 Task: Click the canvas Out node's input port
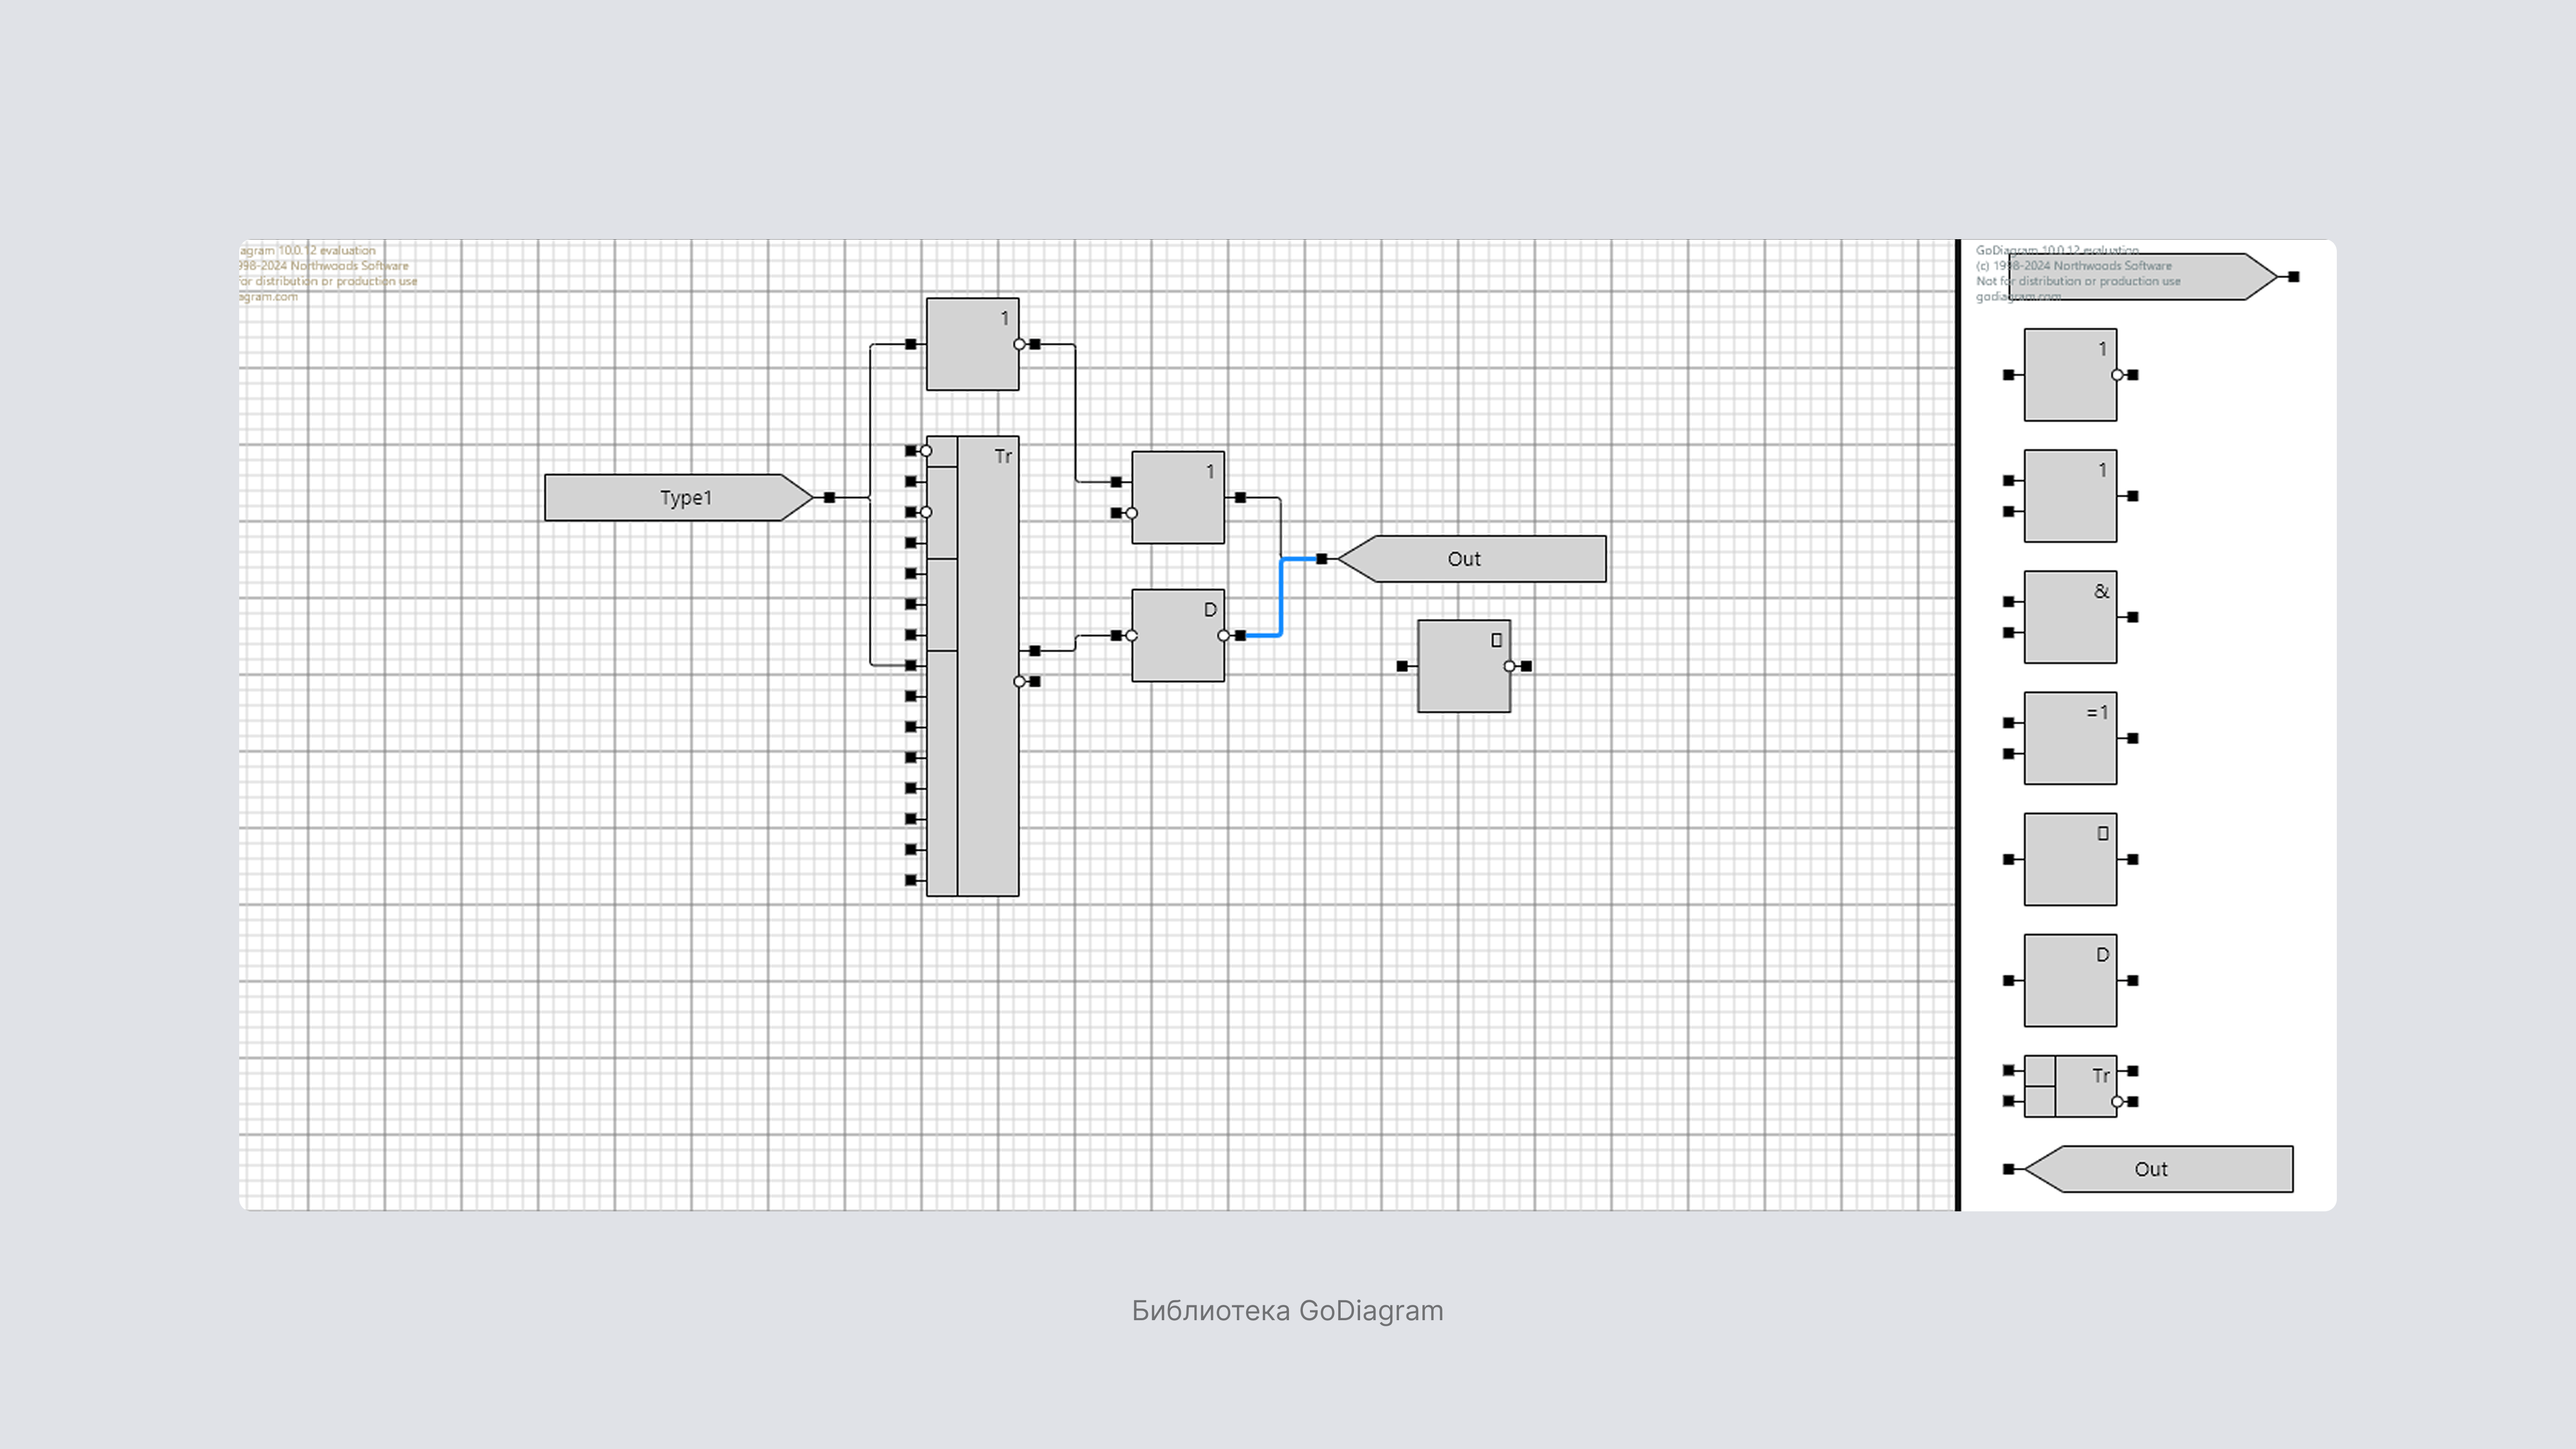[1322, 559]
